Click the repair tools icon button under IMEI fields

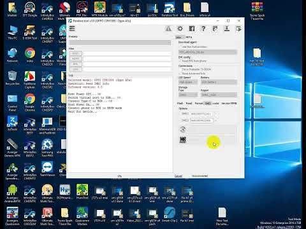pos(183,129)
